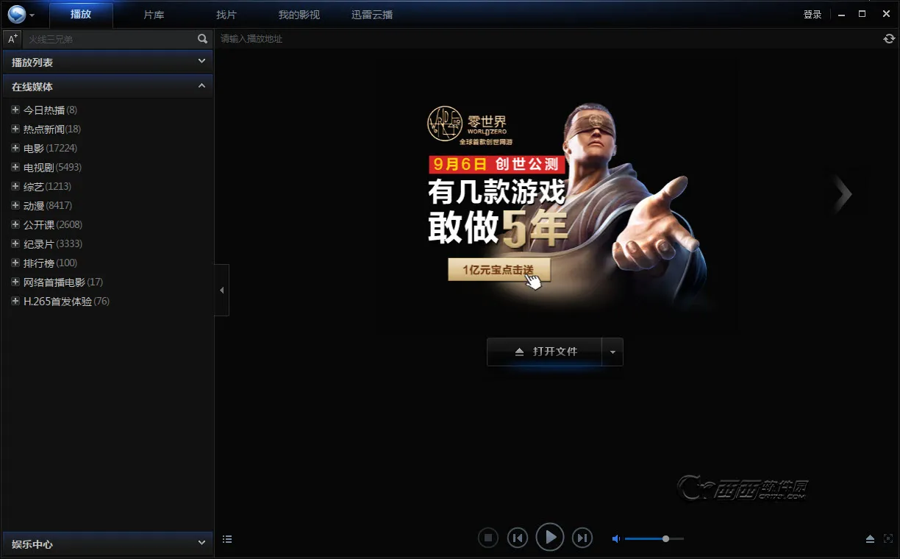Click the eject/open icon at bottom right
The image size is (900, 559).
point(870,539)
